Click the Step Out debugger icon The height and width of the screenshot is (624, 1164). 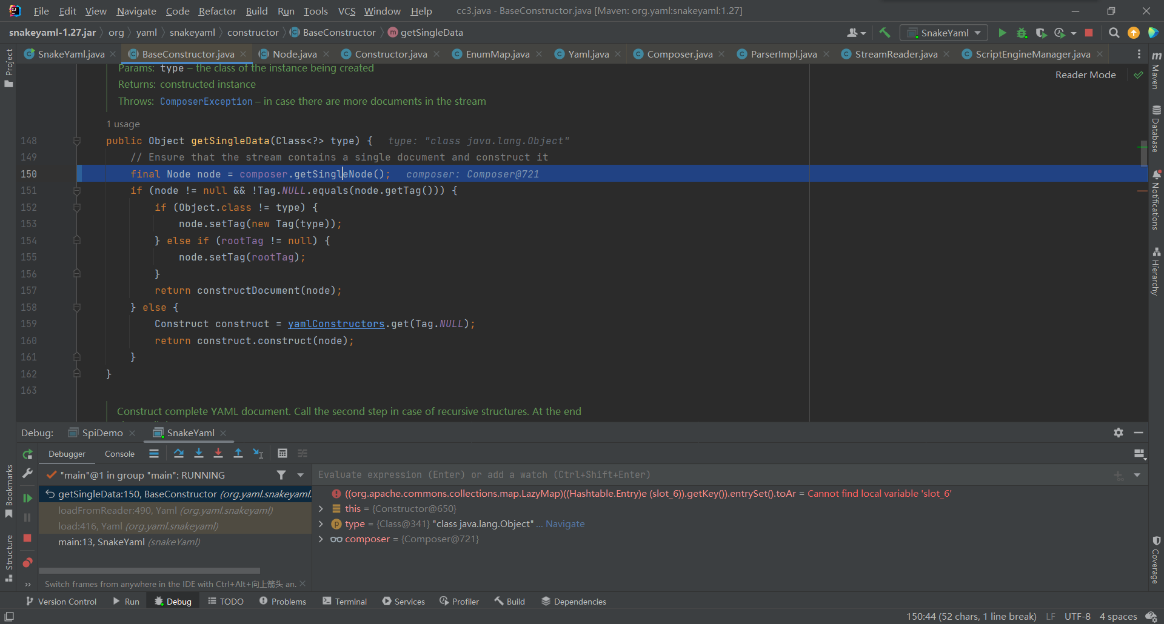coord(238,453)
